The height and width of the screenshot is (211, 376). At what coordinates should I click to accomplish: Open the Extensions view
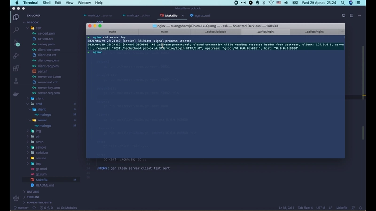pos(16,68)
